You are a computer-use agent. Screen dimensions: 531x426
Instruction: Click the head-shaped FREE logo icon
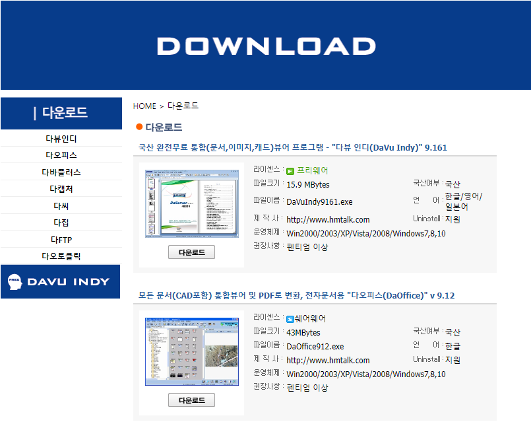(15, 282)
